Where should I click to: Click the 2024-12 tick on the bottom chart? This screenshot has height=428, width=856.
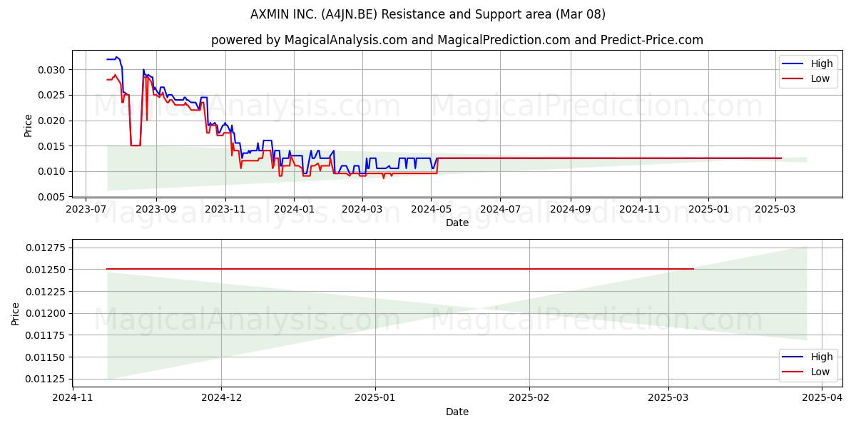pyautogui.click(x=221, y=398)
